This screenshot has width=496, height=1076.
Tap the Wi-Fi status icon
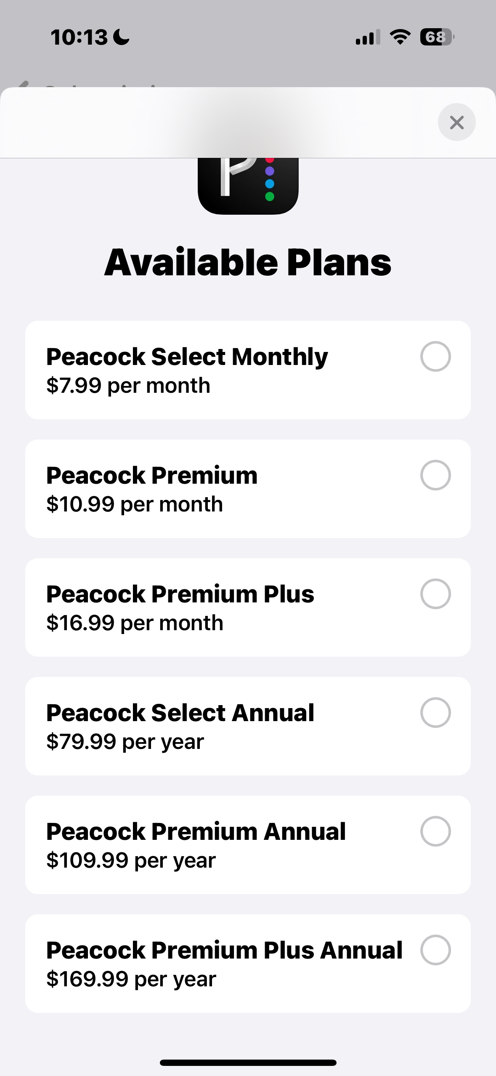pos(400,37)
